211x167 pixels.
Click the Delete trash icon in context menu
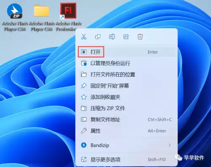(140, 37)
